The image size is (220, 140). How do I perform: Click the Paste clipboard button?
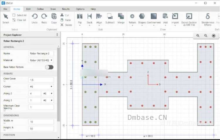(x=65, y=20)
